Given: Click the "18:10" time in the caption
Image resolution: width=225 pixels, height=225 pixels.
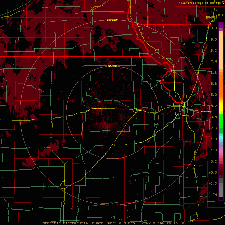Looking at the screenshot, I should click(178, 223).
